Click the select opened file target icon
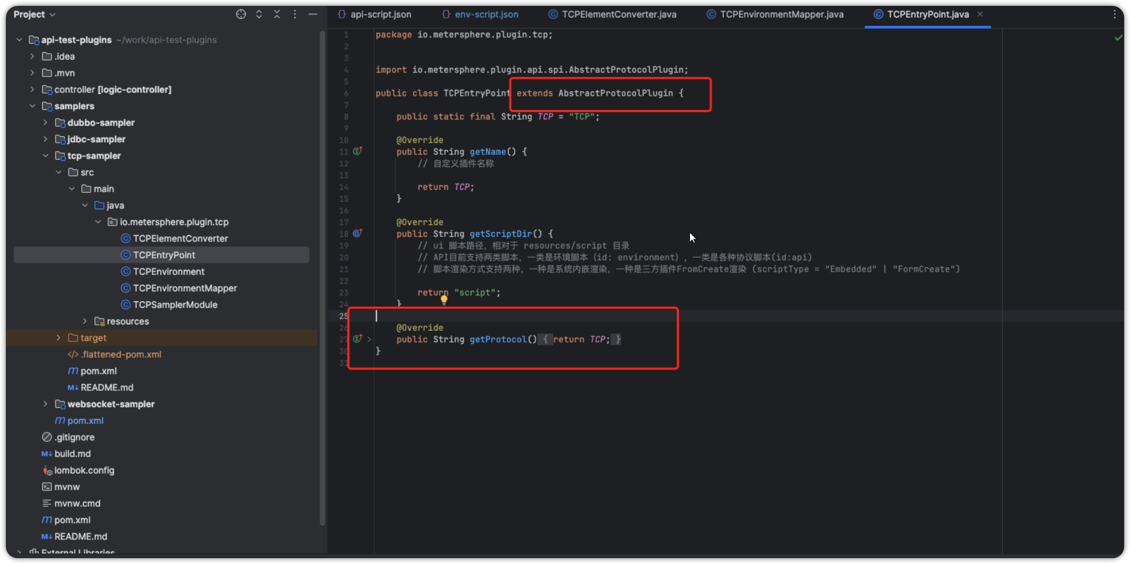This screenshot has width=1130, height=564. pos(241,14)
